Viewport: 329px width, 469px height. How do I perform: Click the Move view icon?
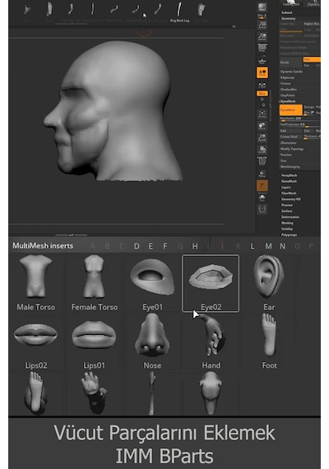click(x=262, y=126)
